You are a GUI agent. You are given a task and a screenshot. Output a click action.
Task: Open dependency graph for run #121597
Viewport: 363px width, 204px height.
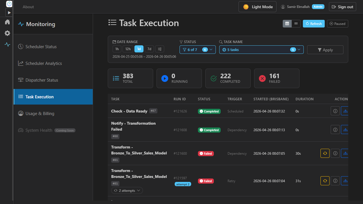pos(345,181)
